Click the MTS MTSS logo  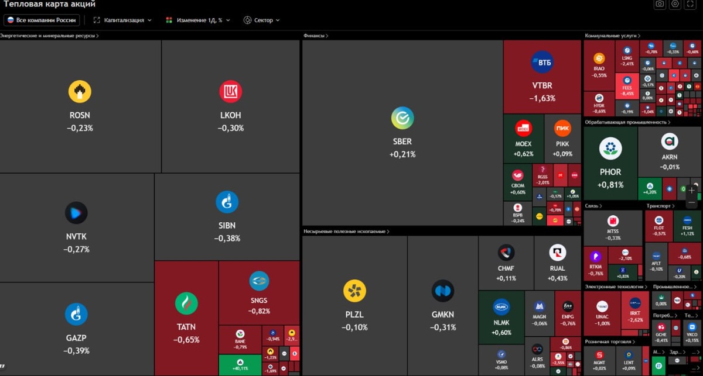click(613, 221)
